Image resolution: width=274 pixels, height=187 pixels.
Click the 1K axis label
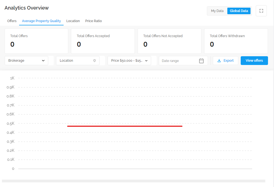pyautogui.click(x=12, y=78)
